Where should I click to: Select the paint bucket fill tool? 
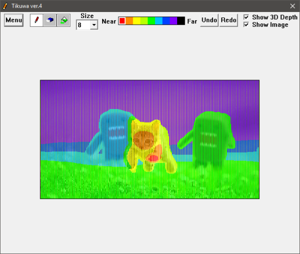pyautogui.click(x=64, y=20)
